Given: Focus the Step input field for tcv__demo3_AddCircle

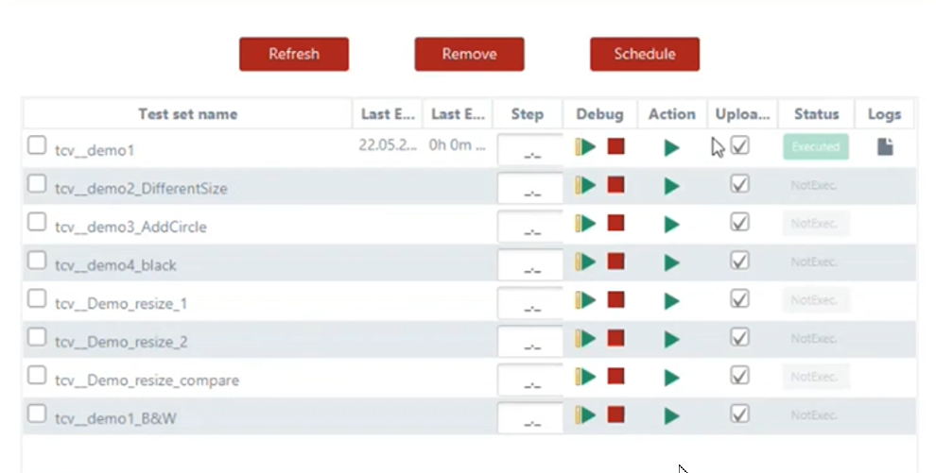Looking at the screenshot, I should [529, 227].
